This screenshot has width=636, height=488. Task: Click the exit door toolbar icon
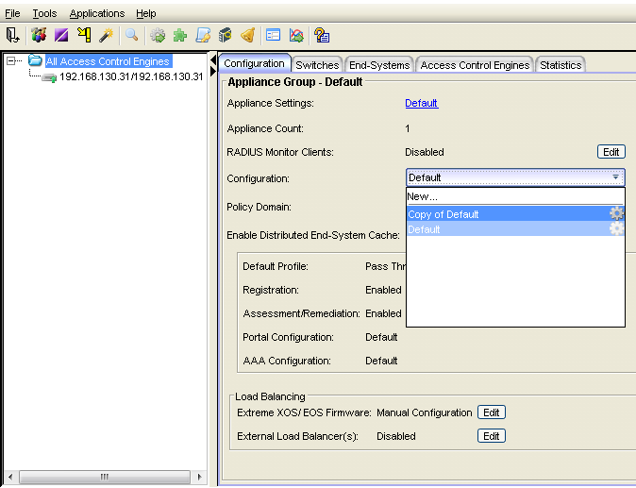[13, 35]
